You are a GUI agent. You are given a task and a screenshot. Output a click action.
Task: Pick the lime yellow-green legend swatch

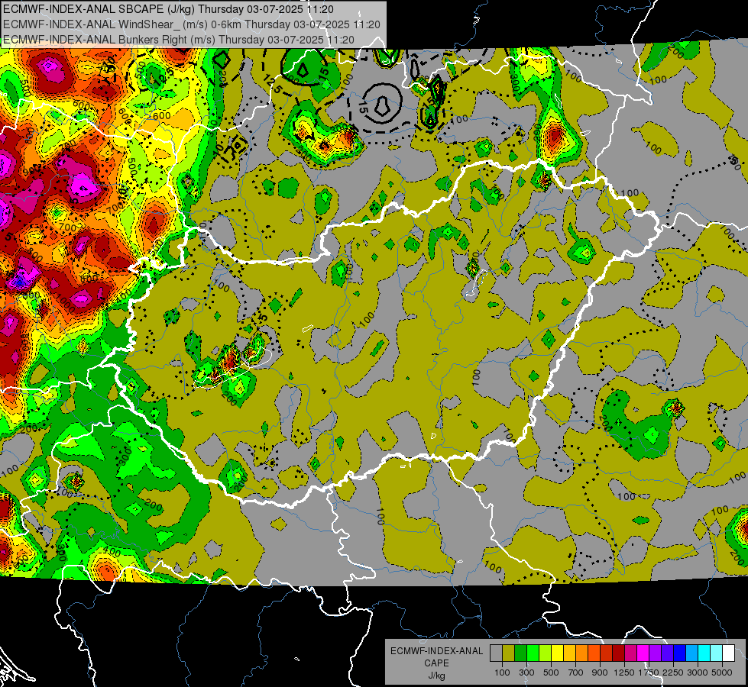coord(546,653)
